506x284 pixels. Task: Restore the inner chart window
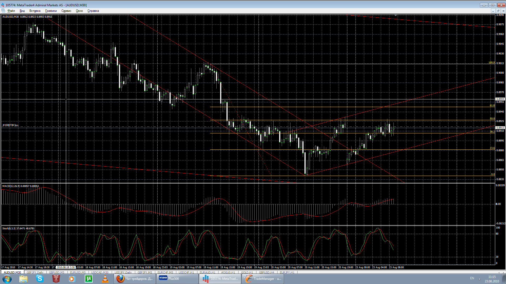498,11
